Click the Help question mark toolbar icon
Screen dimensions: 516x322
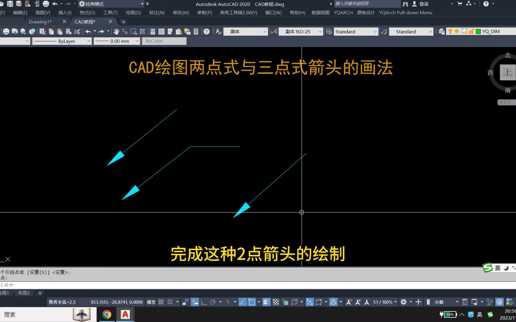(x=206, y=32)
